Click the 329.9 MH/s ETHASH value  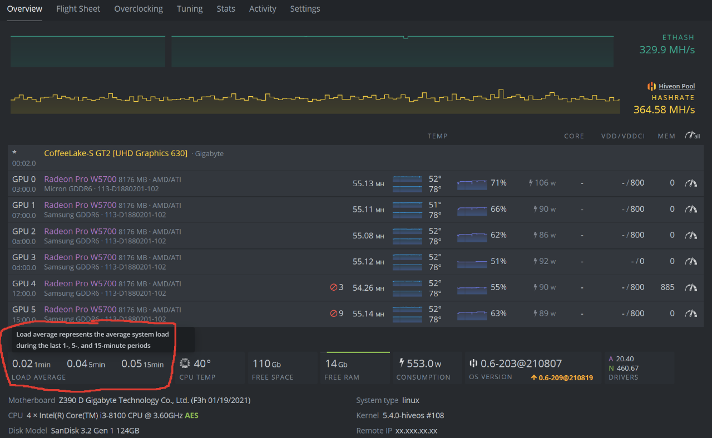click(667, 50)
